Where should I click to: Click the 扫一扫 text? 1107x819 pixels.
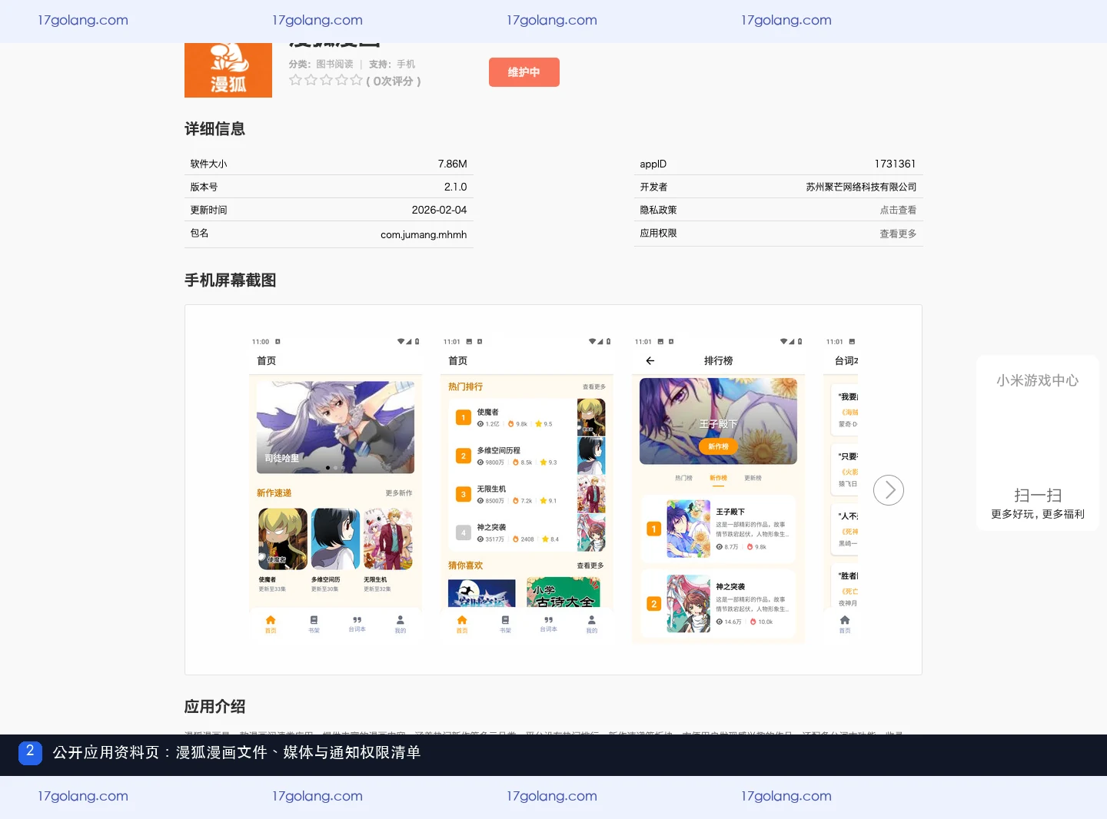(x=1038, y=496)
